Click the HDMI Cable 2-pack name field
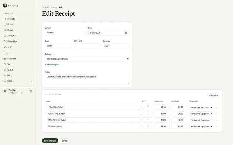The image size is (233, 145). click(x=93, y=114)
